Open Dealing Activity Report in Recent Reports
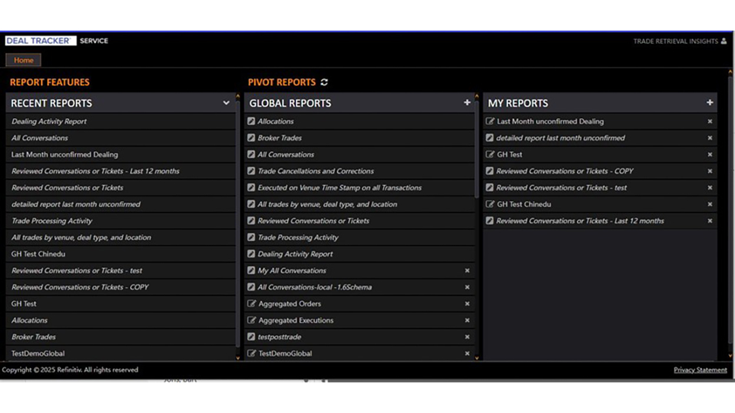The image size is (735, 413). 49,121
